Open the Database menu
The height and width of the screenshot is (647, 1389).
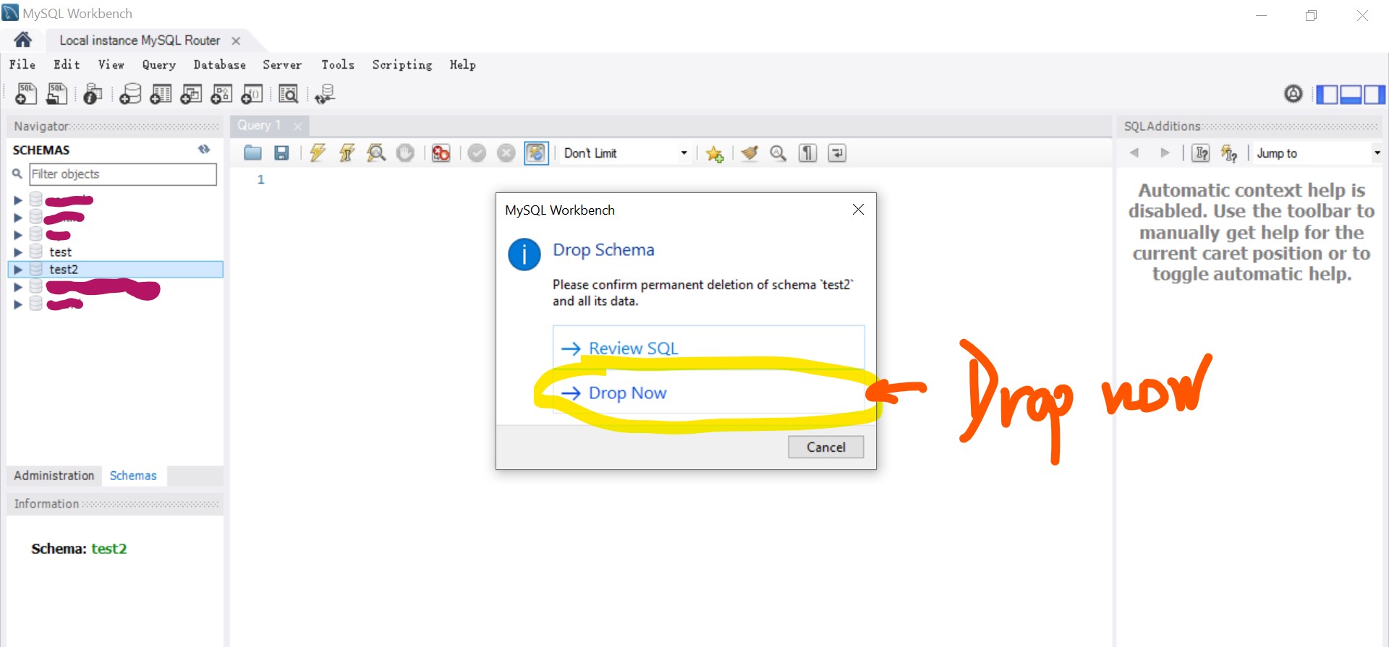(x=219, y=64)
